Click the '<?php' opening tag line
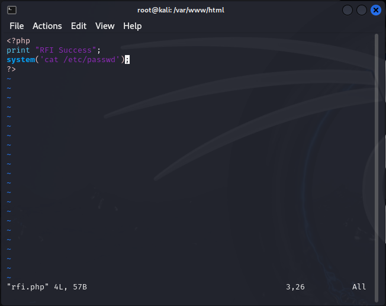The width and height of the screenshot is (386, 306). [x=18, y=41]
